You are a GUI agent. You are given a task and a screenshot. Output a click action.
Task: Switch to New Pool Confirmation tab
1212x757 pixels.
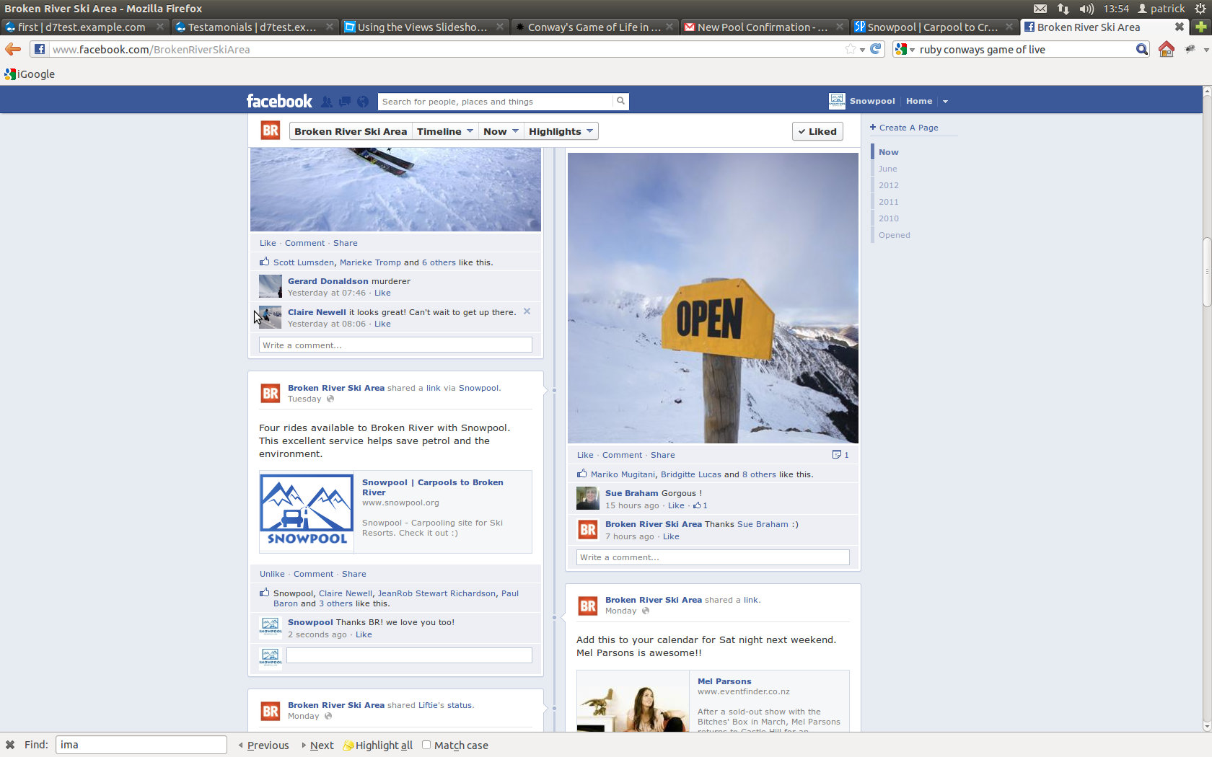762,27
